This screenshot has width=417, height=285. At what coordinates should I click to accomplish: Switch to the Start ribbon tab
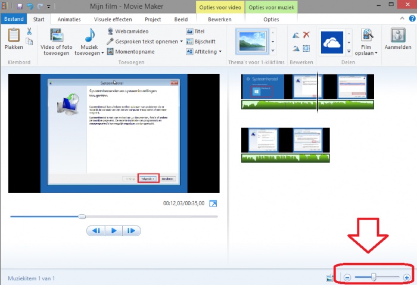coord(39,20)
